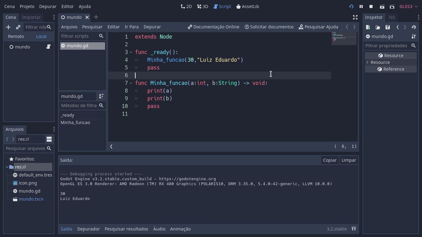This screenshot has height=237, width=422.
Task: Fold the Minha_funcao function at line 7
Action: click(x=131, y=83)
